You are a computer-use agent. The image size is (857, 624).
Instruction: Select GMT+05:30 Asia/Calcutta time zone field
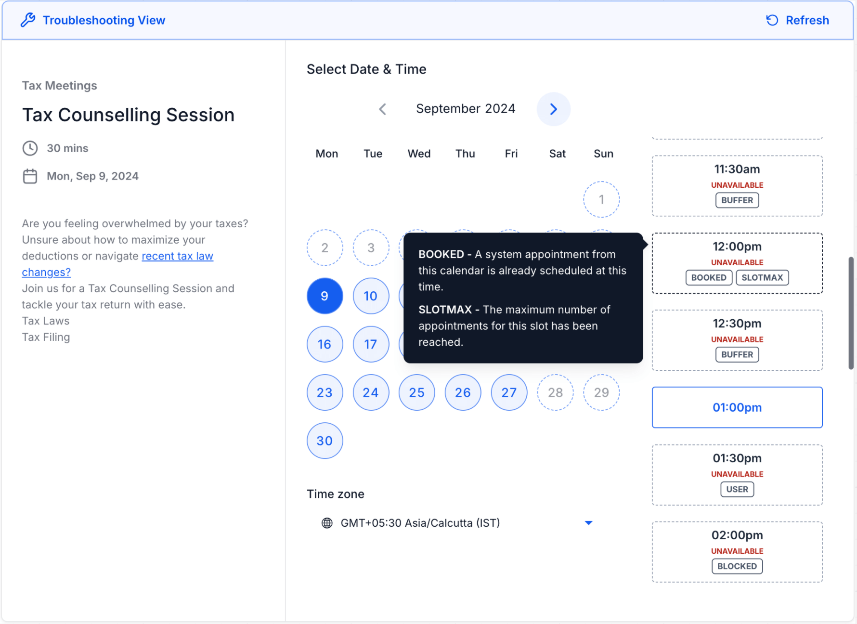(456, 523)
